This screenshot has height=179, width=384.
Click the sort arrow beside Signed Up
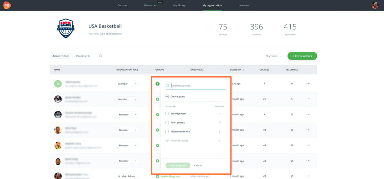243,70
